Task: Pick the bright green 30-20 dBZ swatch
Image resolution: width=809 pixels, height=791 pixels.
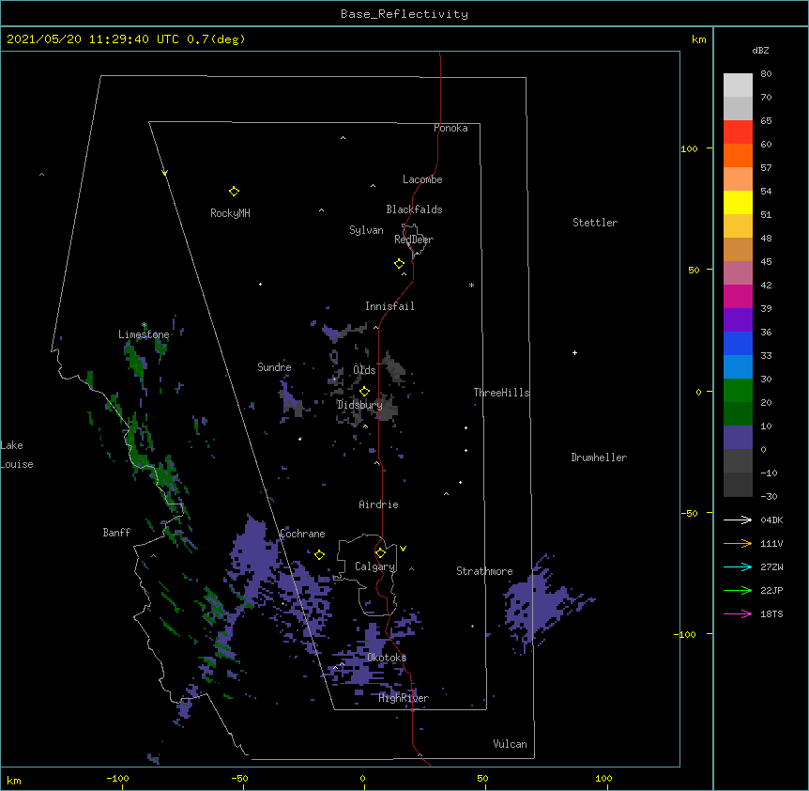Action: click(x=738, y=391)
